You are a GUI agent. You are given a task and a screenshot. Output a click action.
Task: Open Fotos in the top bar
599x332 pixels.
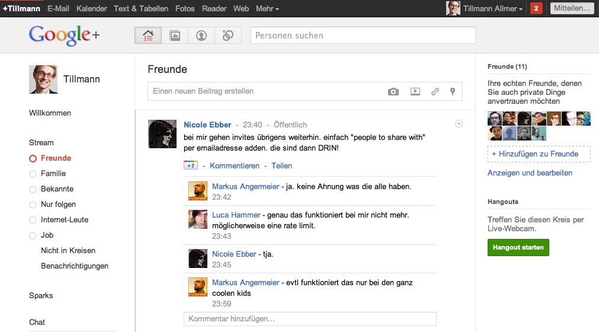[185, 8]
